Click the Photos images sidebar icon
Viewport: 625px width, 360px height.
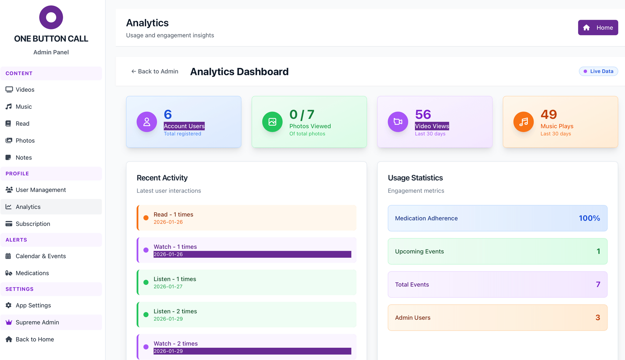pyautogui.click(x=9, y=140)
